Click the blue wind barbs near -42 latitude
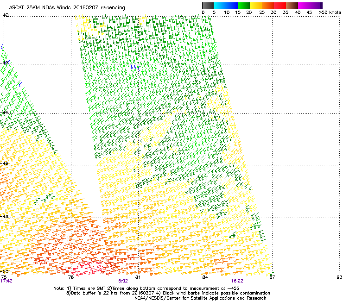 pos(135,67)
